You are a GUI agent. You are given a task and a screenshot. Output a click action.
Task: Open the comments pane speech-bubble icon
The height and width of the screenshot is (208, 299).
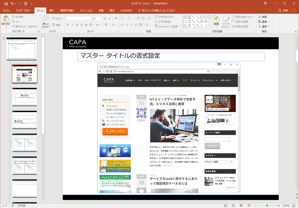[294, 10]
